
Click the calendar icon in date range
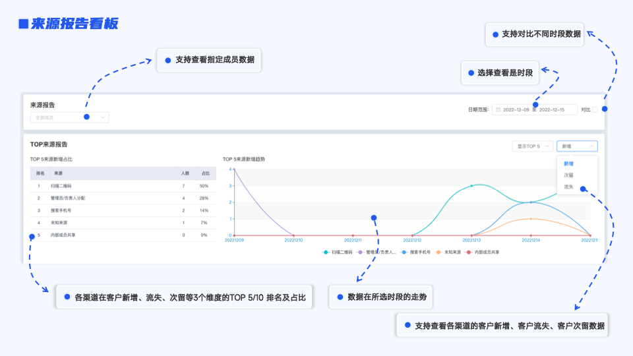(x=498, y=109)
